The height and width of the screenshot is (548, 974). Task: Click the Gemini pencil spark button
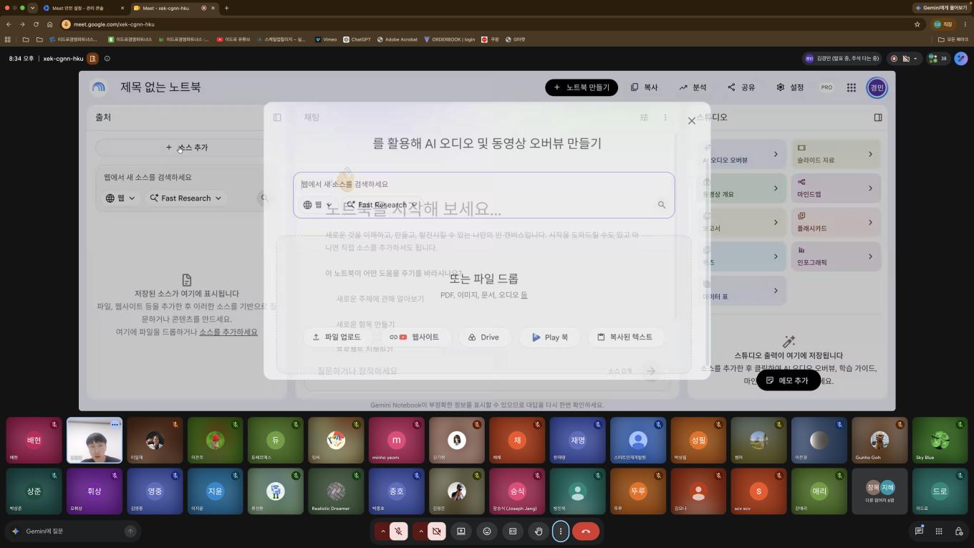tap(960, 59)
